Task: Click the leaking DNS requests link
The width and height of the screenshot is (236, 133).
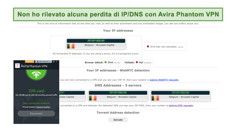Action: (181, 105)
